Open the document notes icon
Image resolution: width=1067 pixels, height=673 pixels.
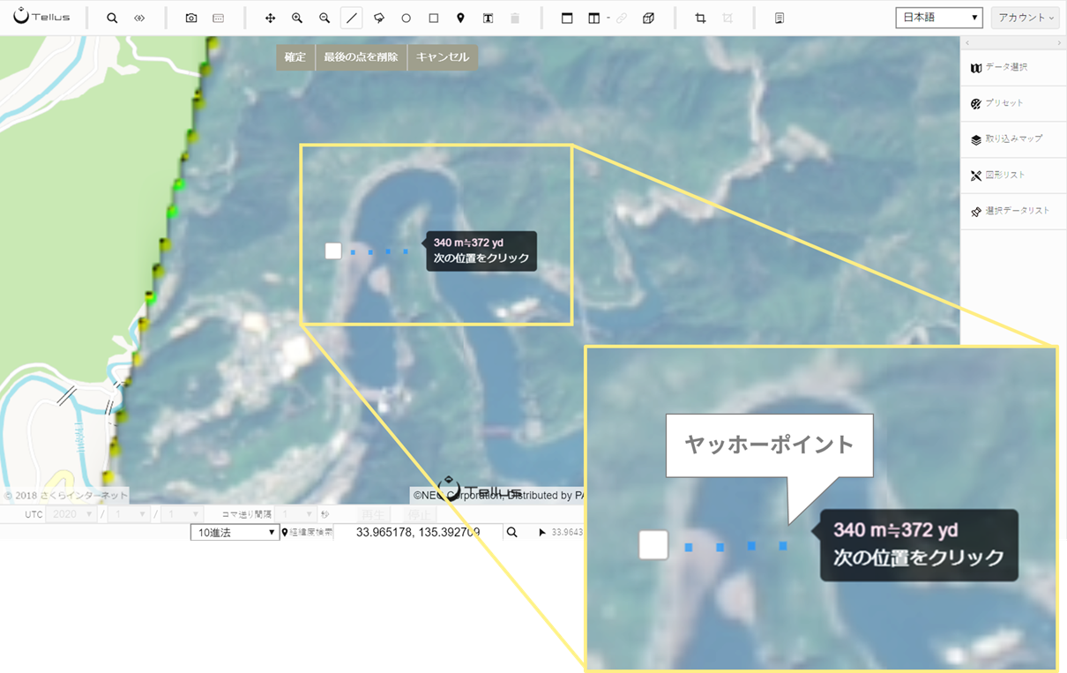(780, 18)
